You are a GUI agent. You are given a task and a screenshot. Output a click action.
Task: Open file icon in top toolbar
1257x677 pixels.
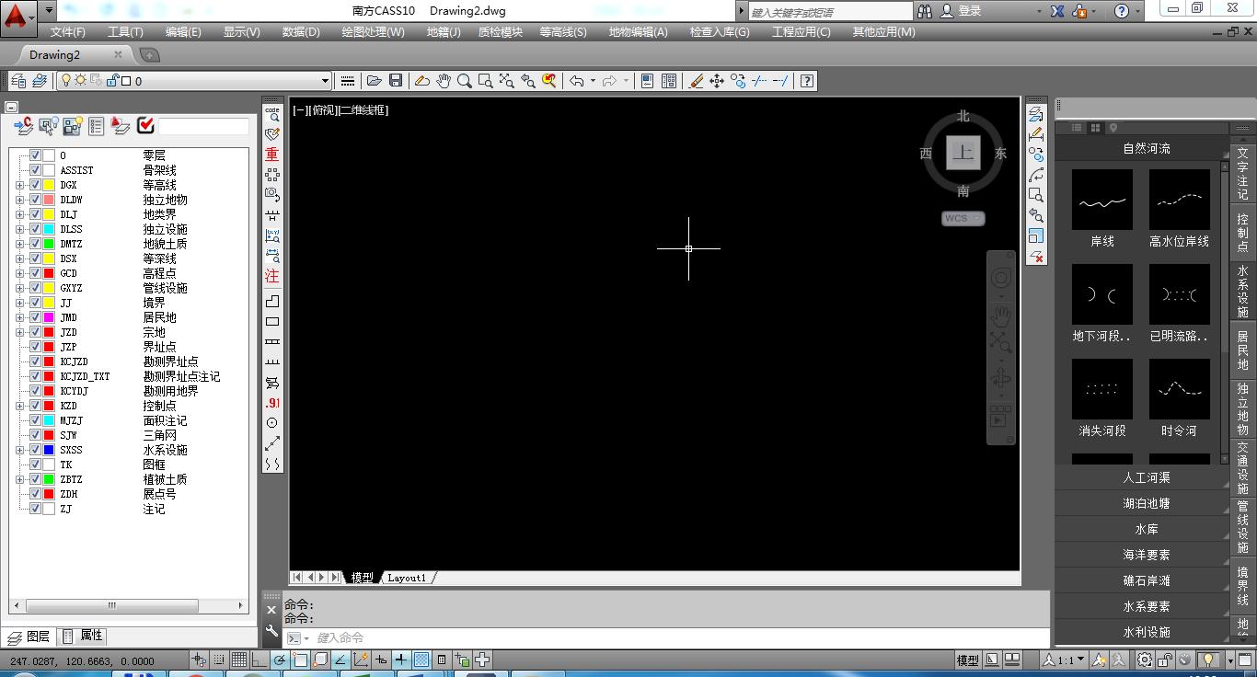click(374, 81)
